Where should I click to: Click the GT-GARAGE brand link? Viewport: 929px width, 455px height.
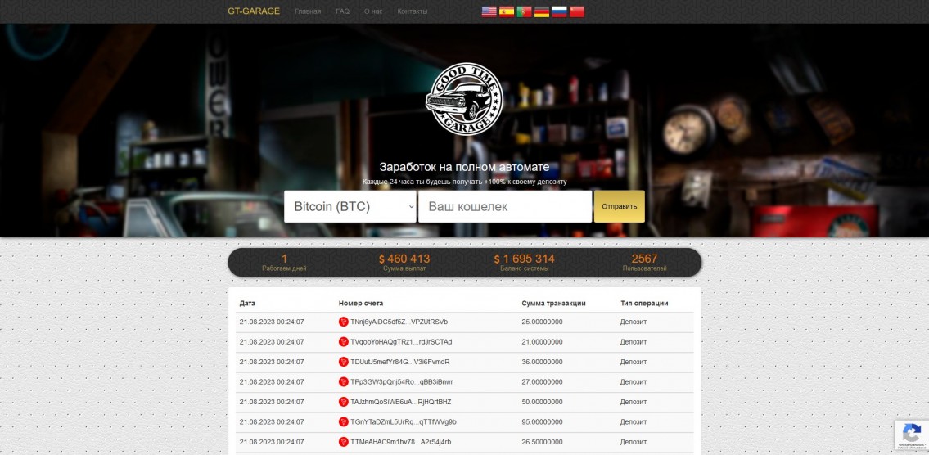pyautogui.click(x=254, y=11)
